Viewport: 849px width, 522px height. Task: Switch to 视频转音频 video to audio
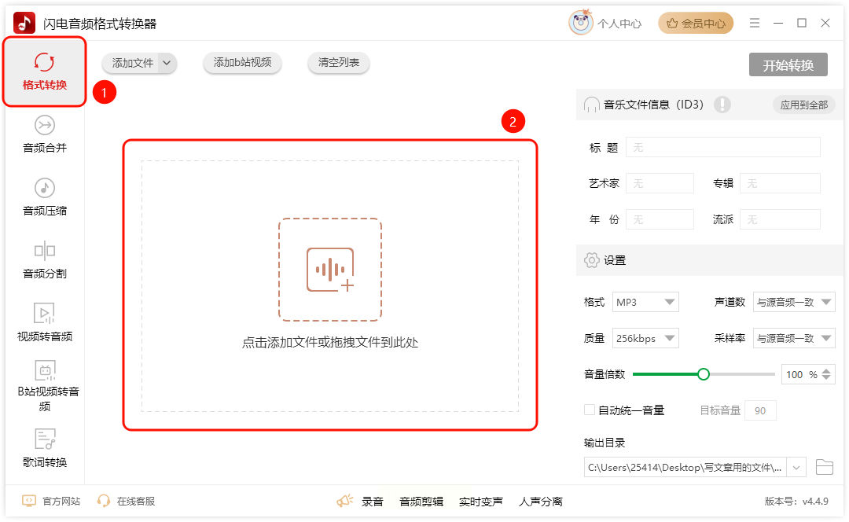44,323
